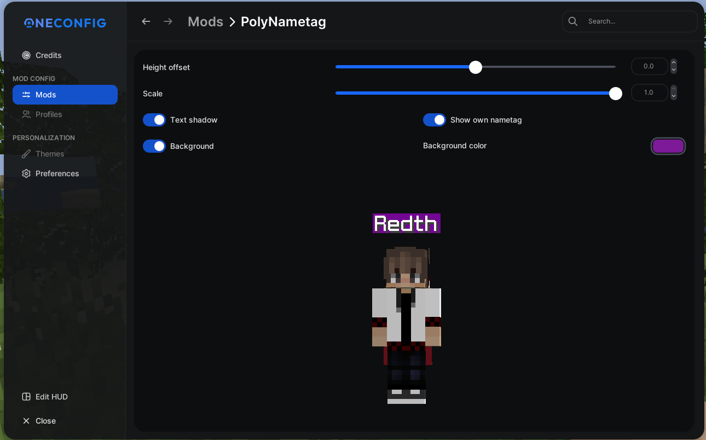Viewport: 706px width, 440px height.
Task: Click the Background color label
Action: 455,146
